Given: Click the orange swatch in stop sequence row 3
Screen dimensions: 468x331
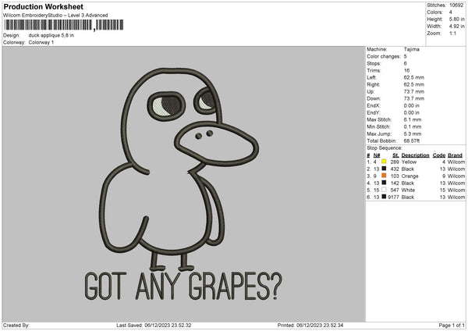Looking at the screenshot, I should click(384, 176).
